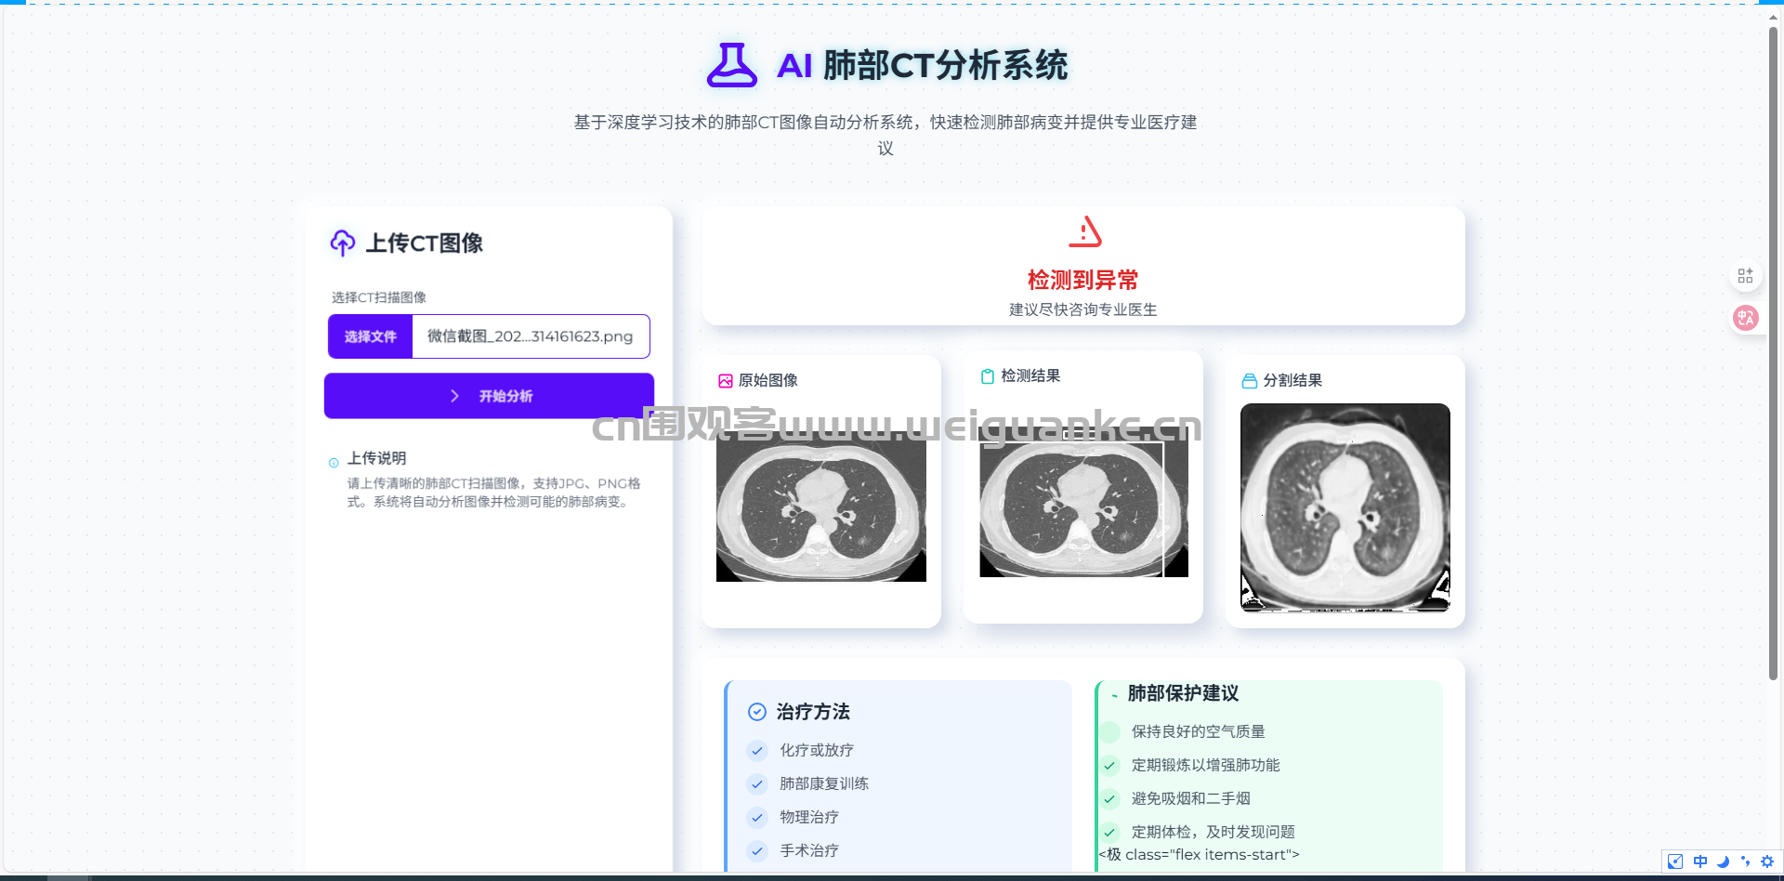Click the red warning triangle icon
Screen dimensions: 1784x881
click(x=1084, y=231)
